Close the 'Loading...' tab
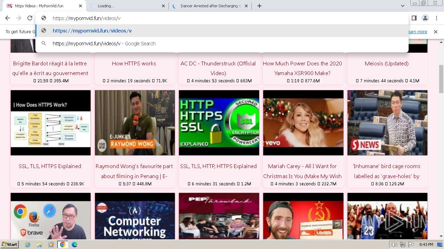444x249 pixels. coord(163,6)
